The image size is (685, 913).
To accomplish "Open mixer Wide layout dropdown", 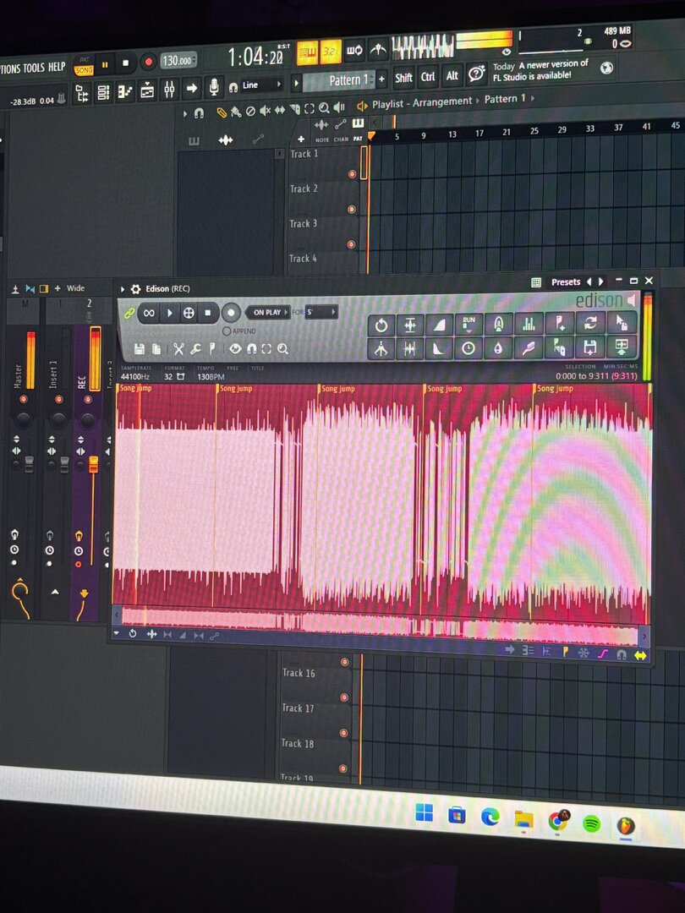I will click(76, 288).
